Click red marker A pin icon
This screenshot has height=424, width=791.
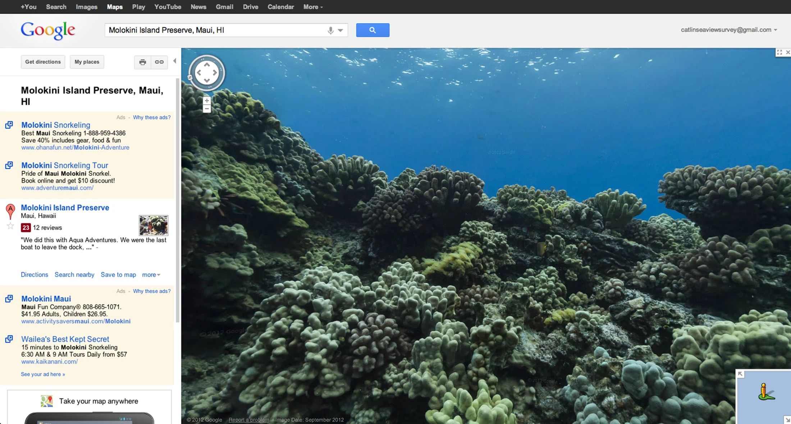pos(10,211)
